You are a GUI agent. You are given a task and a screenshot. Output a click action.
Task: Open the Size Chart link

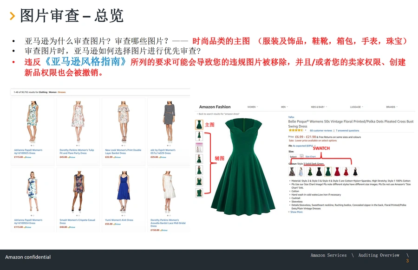[311, 156]
